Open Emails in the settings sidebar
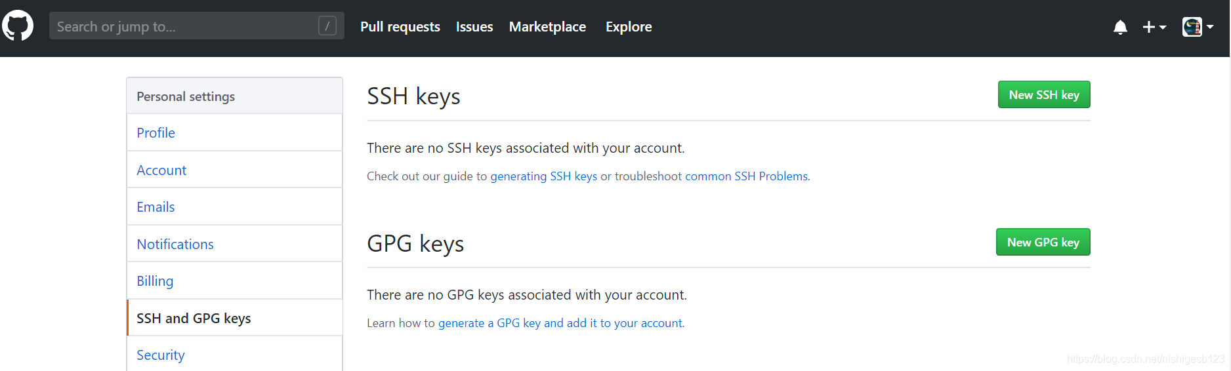This screenshot has width=1231, height=371. pyautogui.click(x=234, y=206)
